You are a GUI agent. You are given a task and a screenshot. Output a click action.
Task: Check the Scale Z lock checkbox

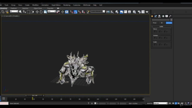pyautogui.click(x=165, y=45)
